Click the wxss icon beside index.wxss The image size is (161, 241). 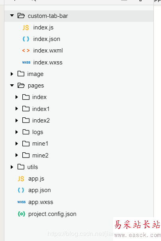point(26,62)
